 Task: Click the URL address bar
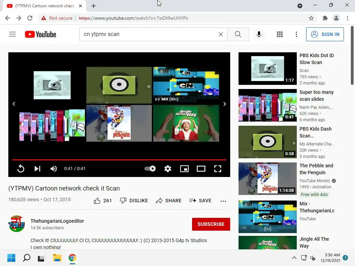click(133, 18)
